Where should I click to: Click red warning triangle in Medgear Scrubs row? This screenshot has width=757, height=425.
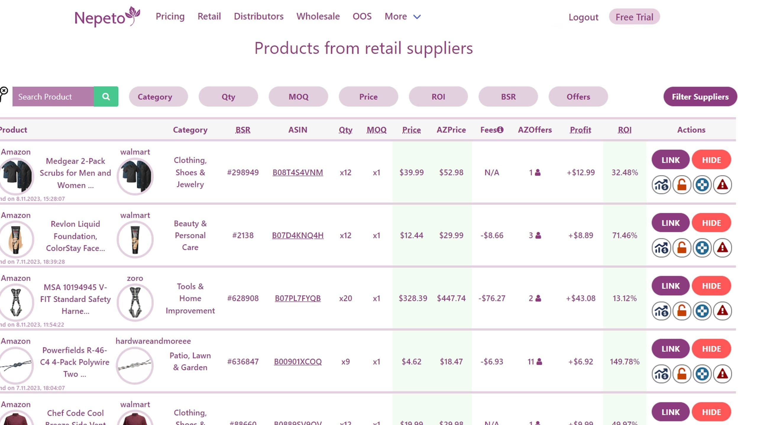pyautogui.click(x=722, y=185)
